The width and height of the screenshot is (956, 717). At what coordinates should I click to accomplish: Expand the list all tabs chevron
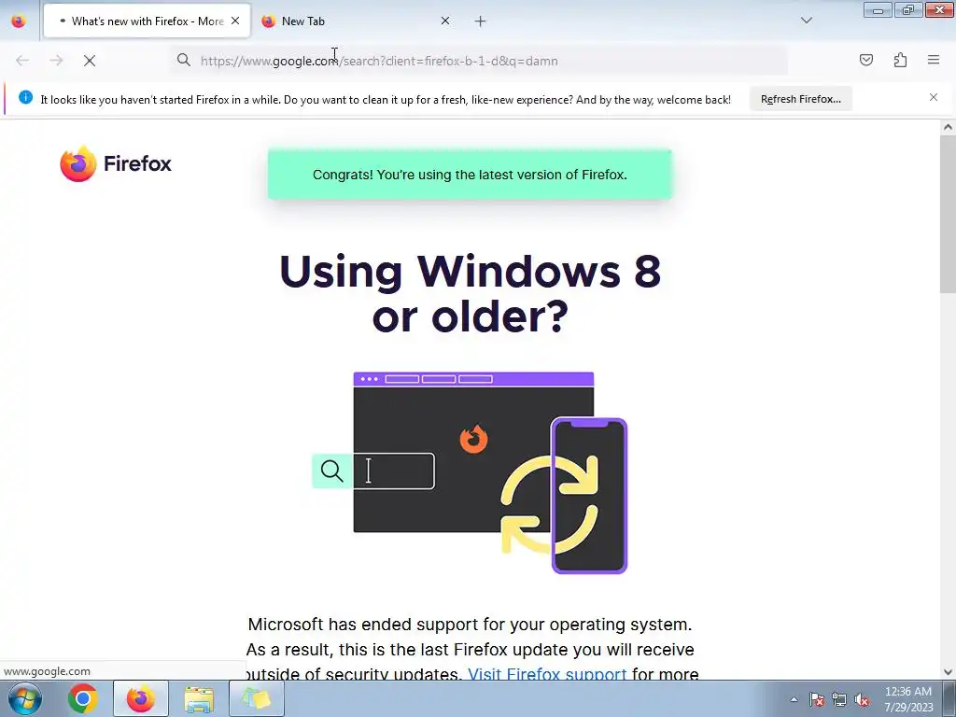806,21
